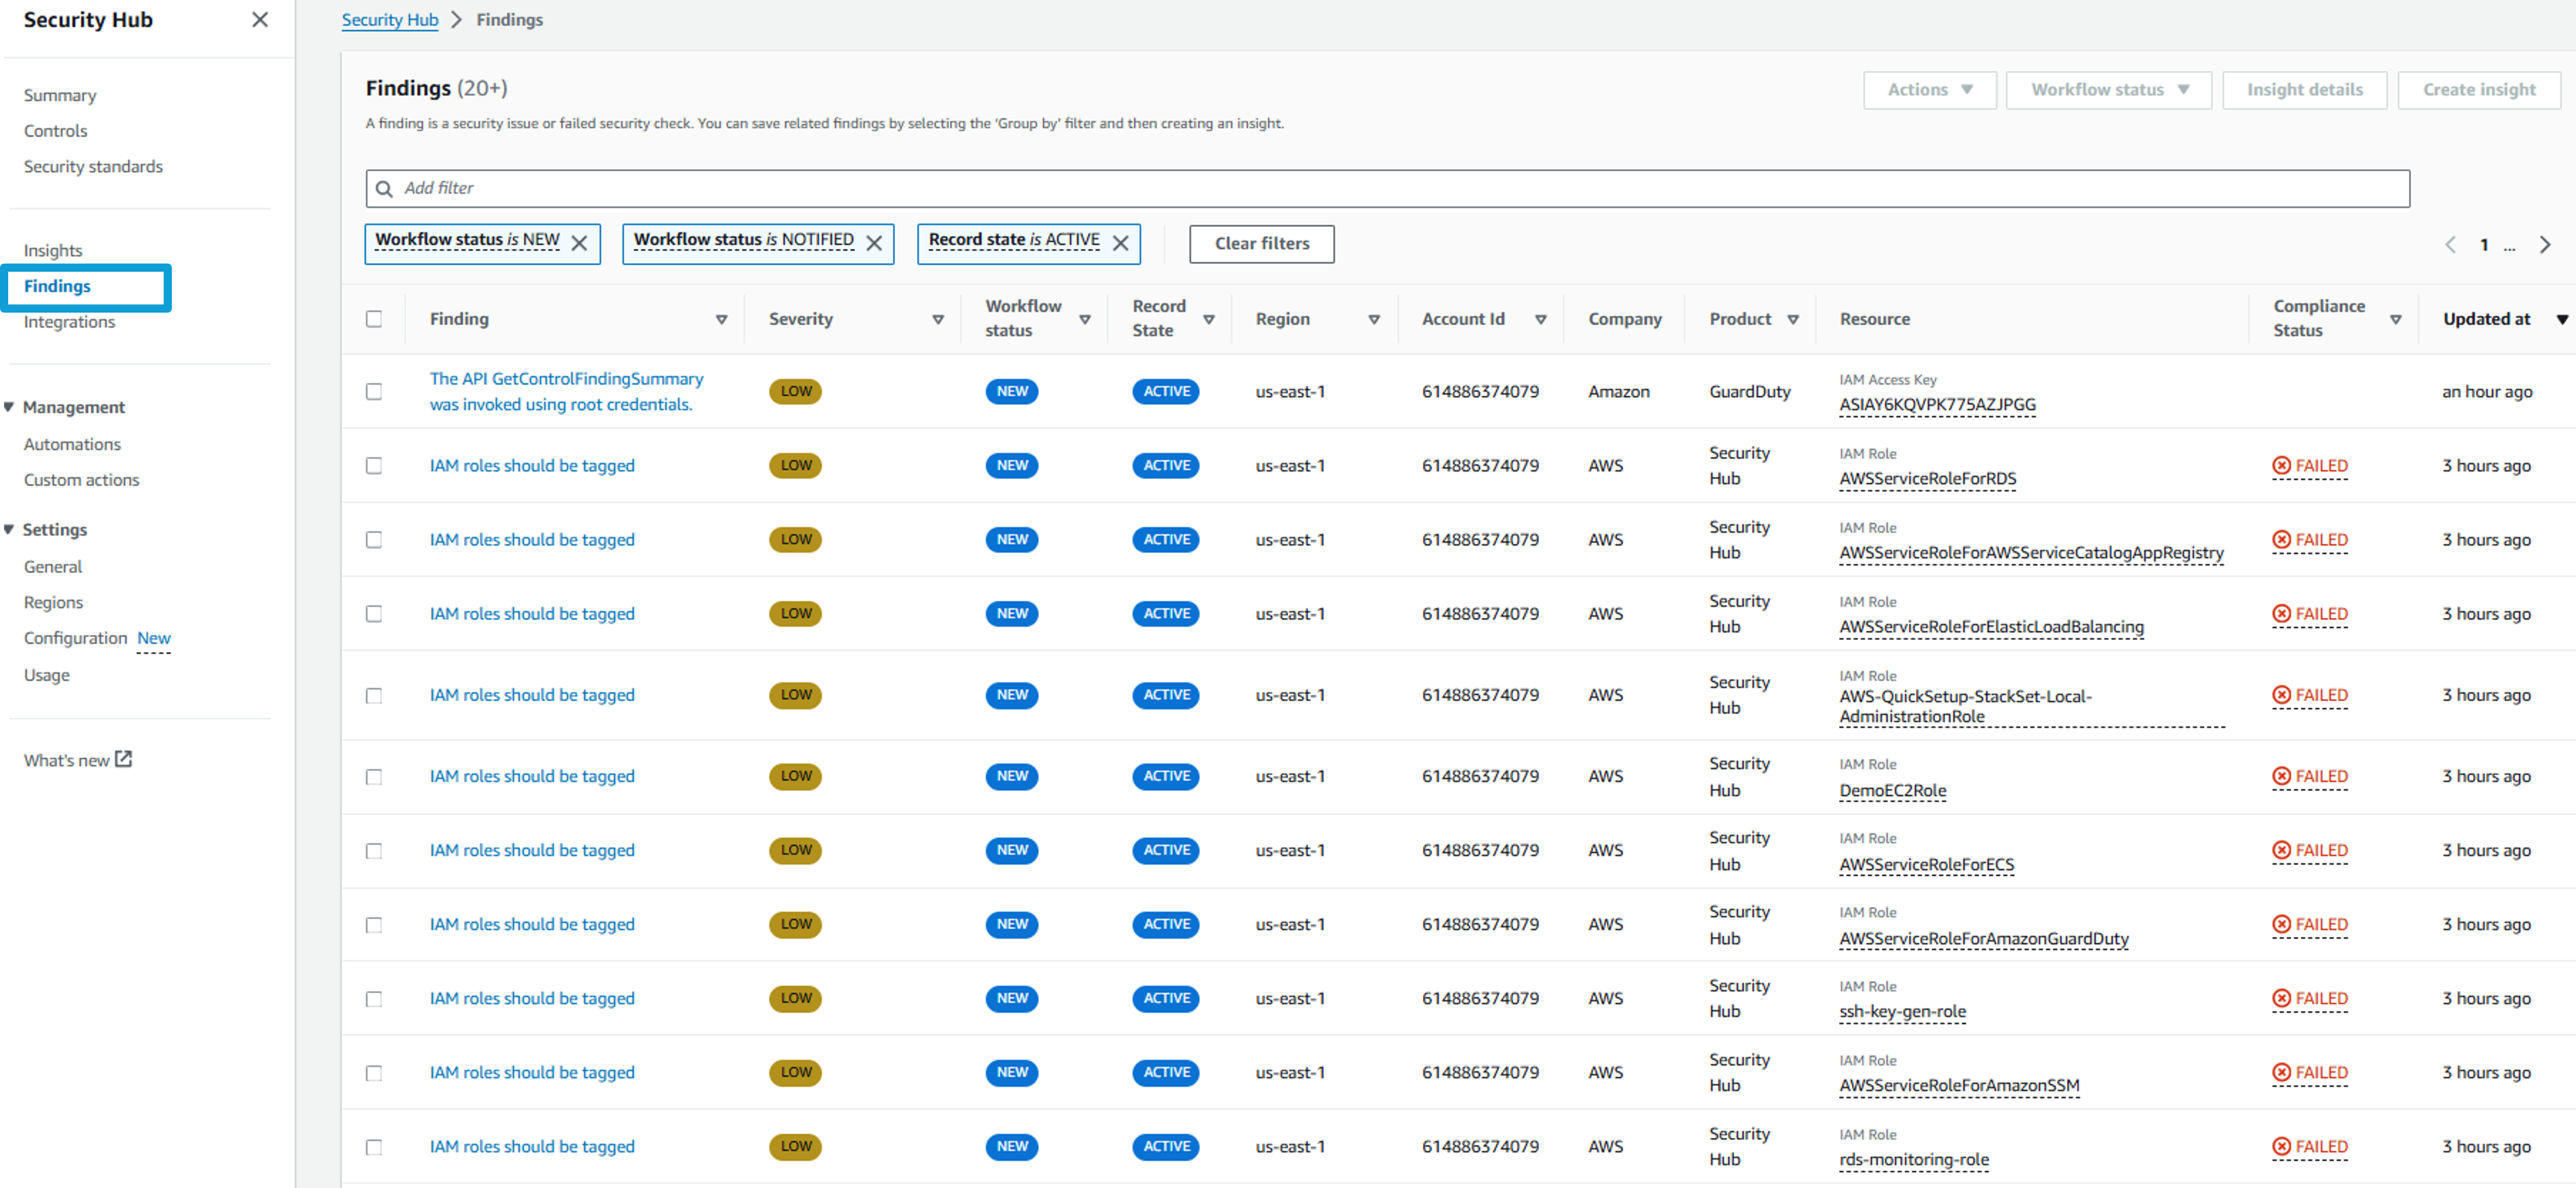The height and width of the screenshot is (1188, 2576).
Task: Click the ACTIVE record badge on GuardDuty row
Action: (1166, 391)
